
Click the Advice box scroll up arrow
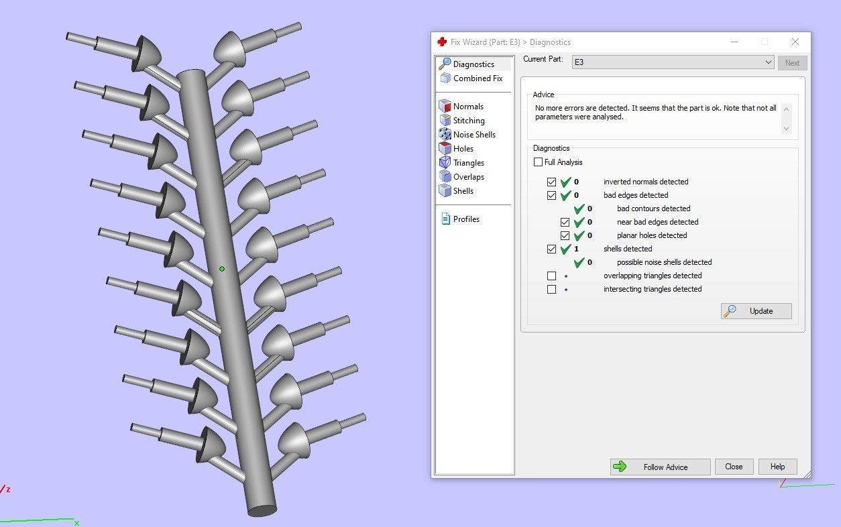pyautogui.click(x=786, y=109)
